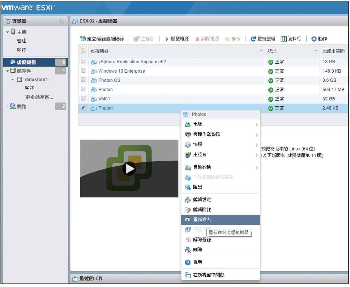
Task: Choose Export (匯出) in the context menu
Action: [220, 187]
